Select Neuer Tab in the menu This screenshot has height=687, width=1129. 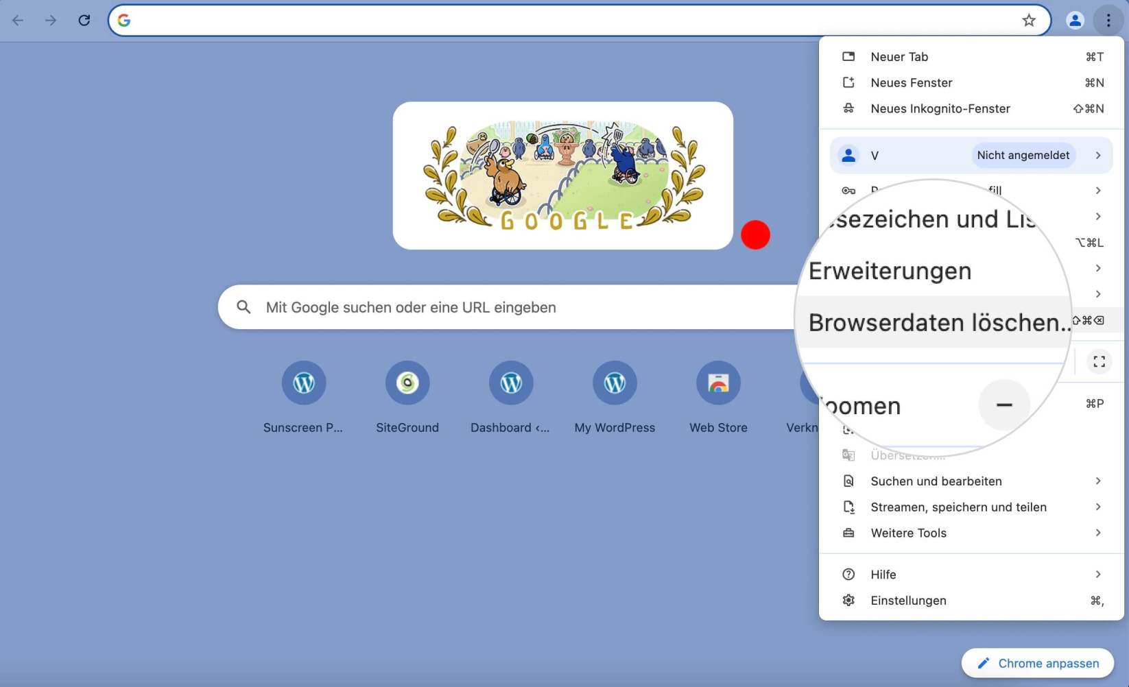(x=971, y=57)
